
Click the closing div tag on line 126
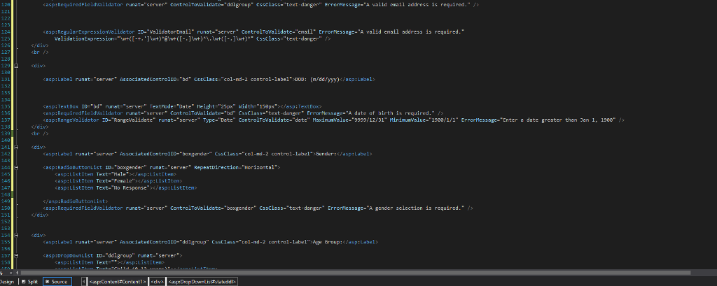click(x=40, y=45)
